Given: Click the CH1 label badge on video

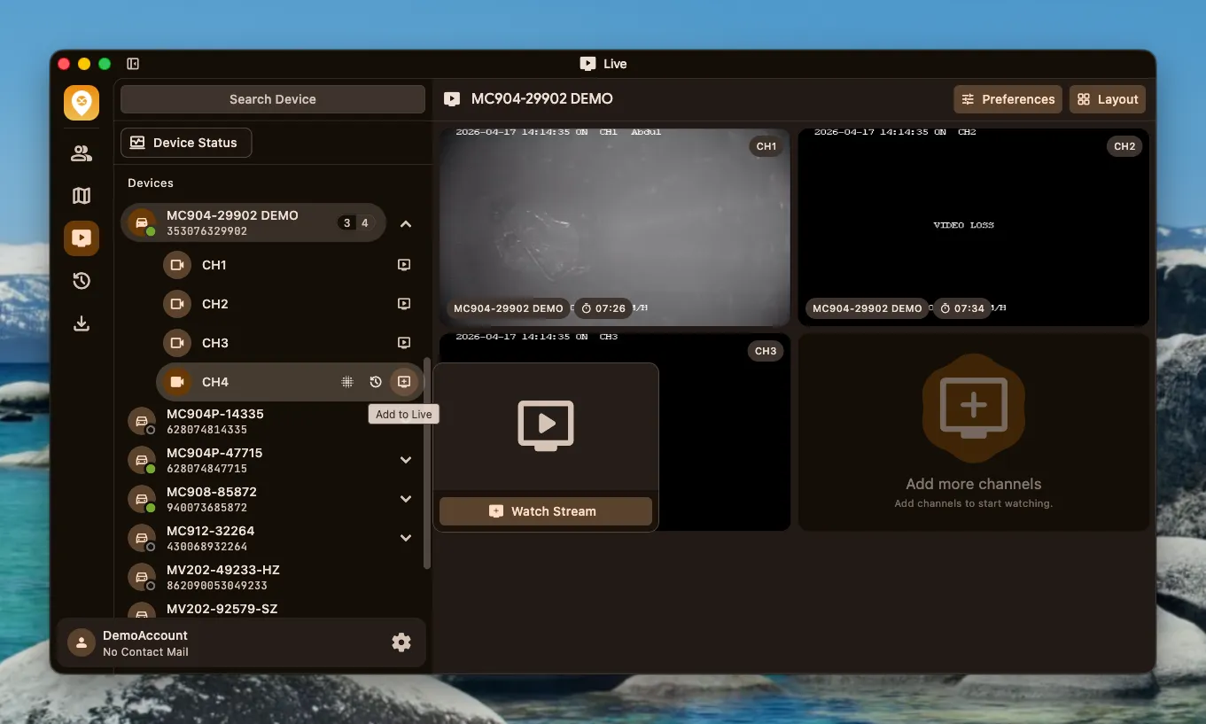Looking at the screenshot, I should coord(766,146).
